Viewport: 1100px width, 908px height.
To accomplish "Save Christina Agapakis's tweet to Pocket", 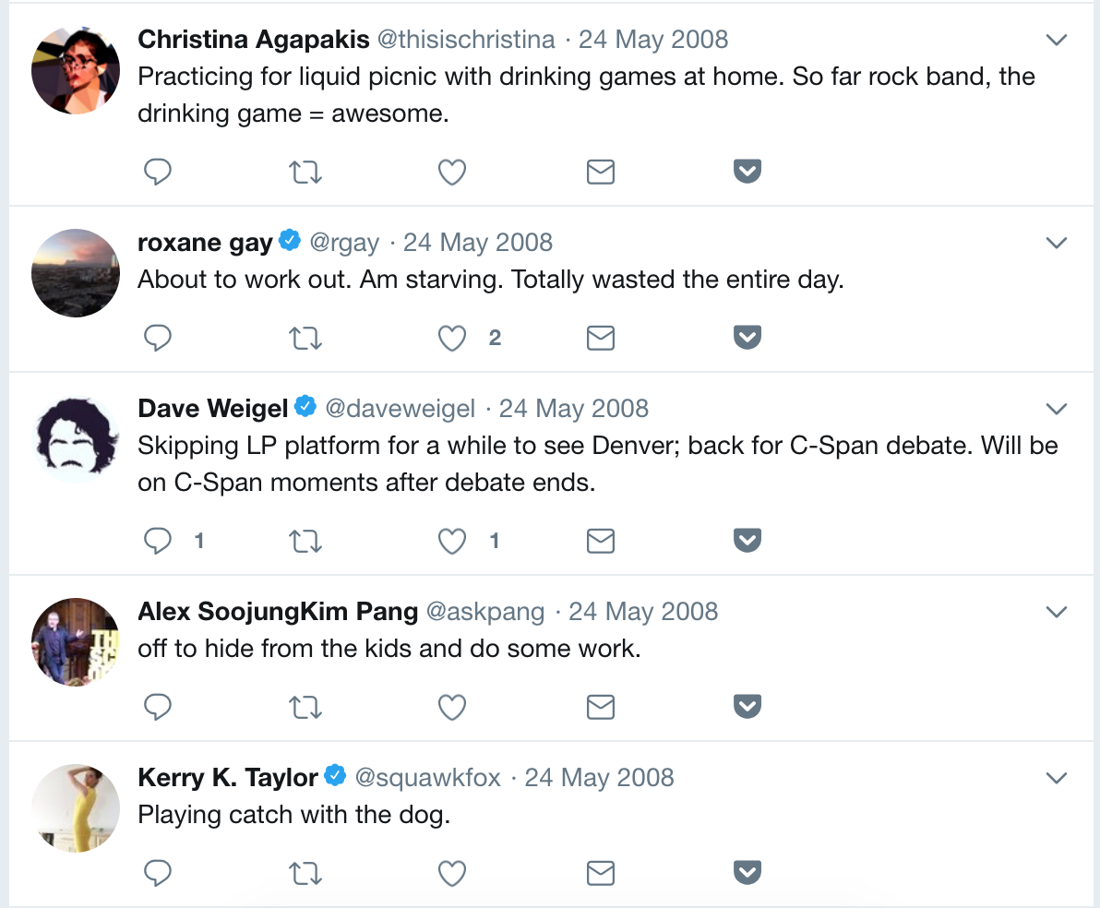I will click(x=747, y=171).
